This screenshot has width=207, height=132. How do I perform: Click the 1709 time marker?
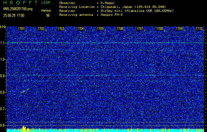[x=179, y=29]
